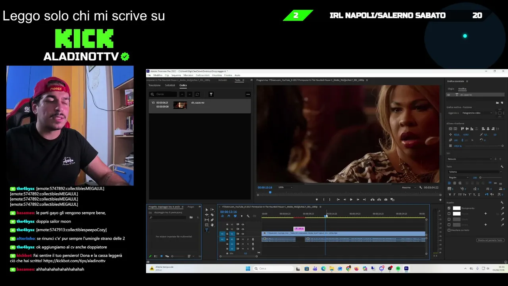Enable the Maschera con testo checkbox

(449, 230)
